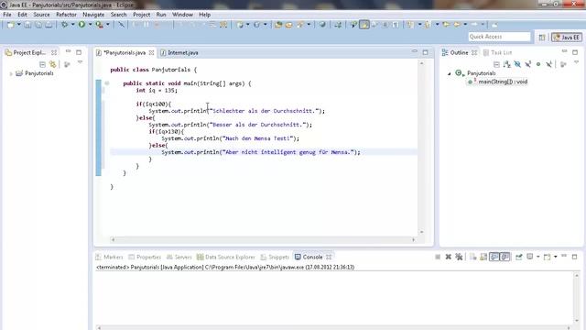Open the Refactor menu
The image size is (586, 330).
coord(66,15)
